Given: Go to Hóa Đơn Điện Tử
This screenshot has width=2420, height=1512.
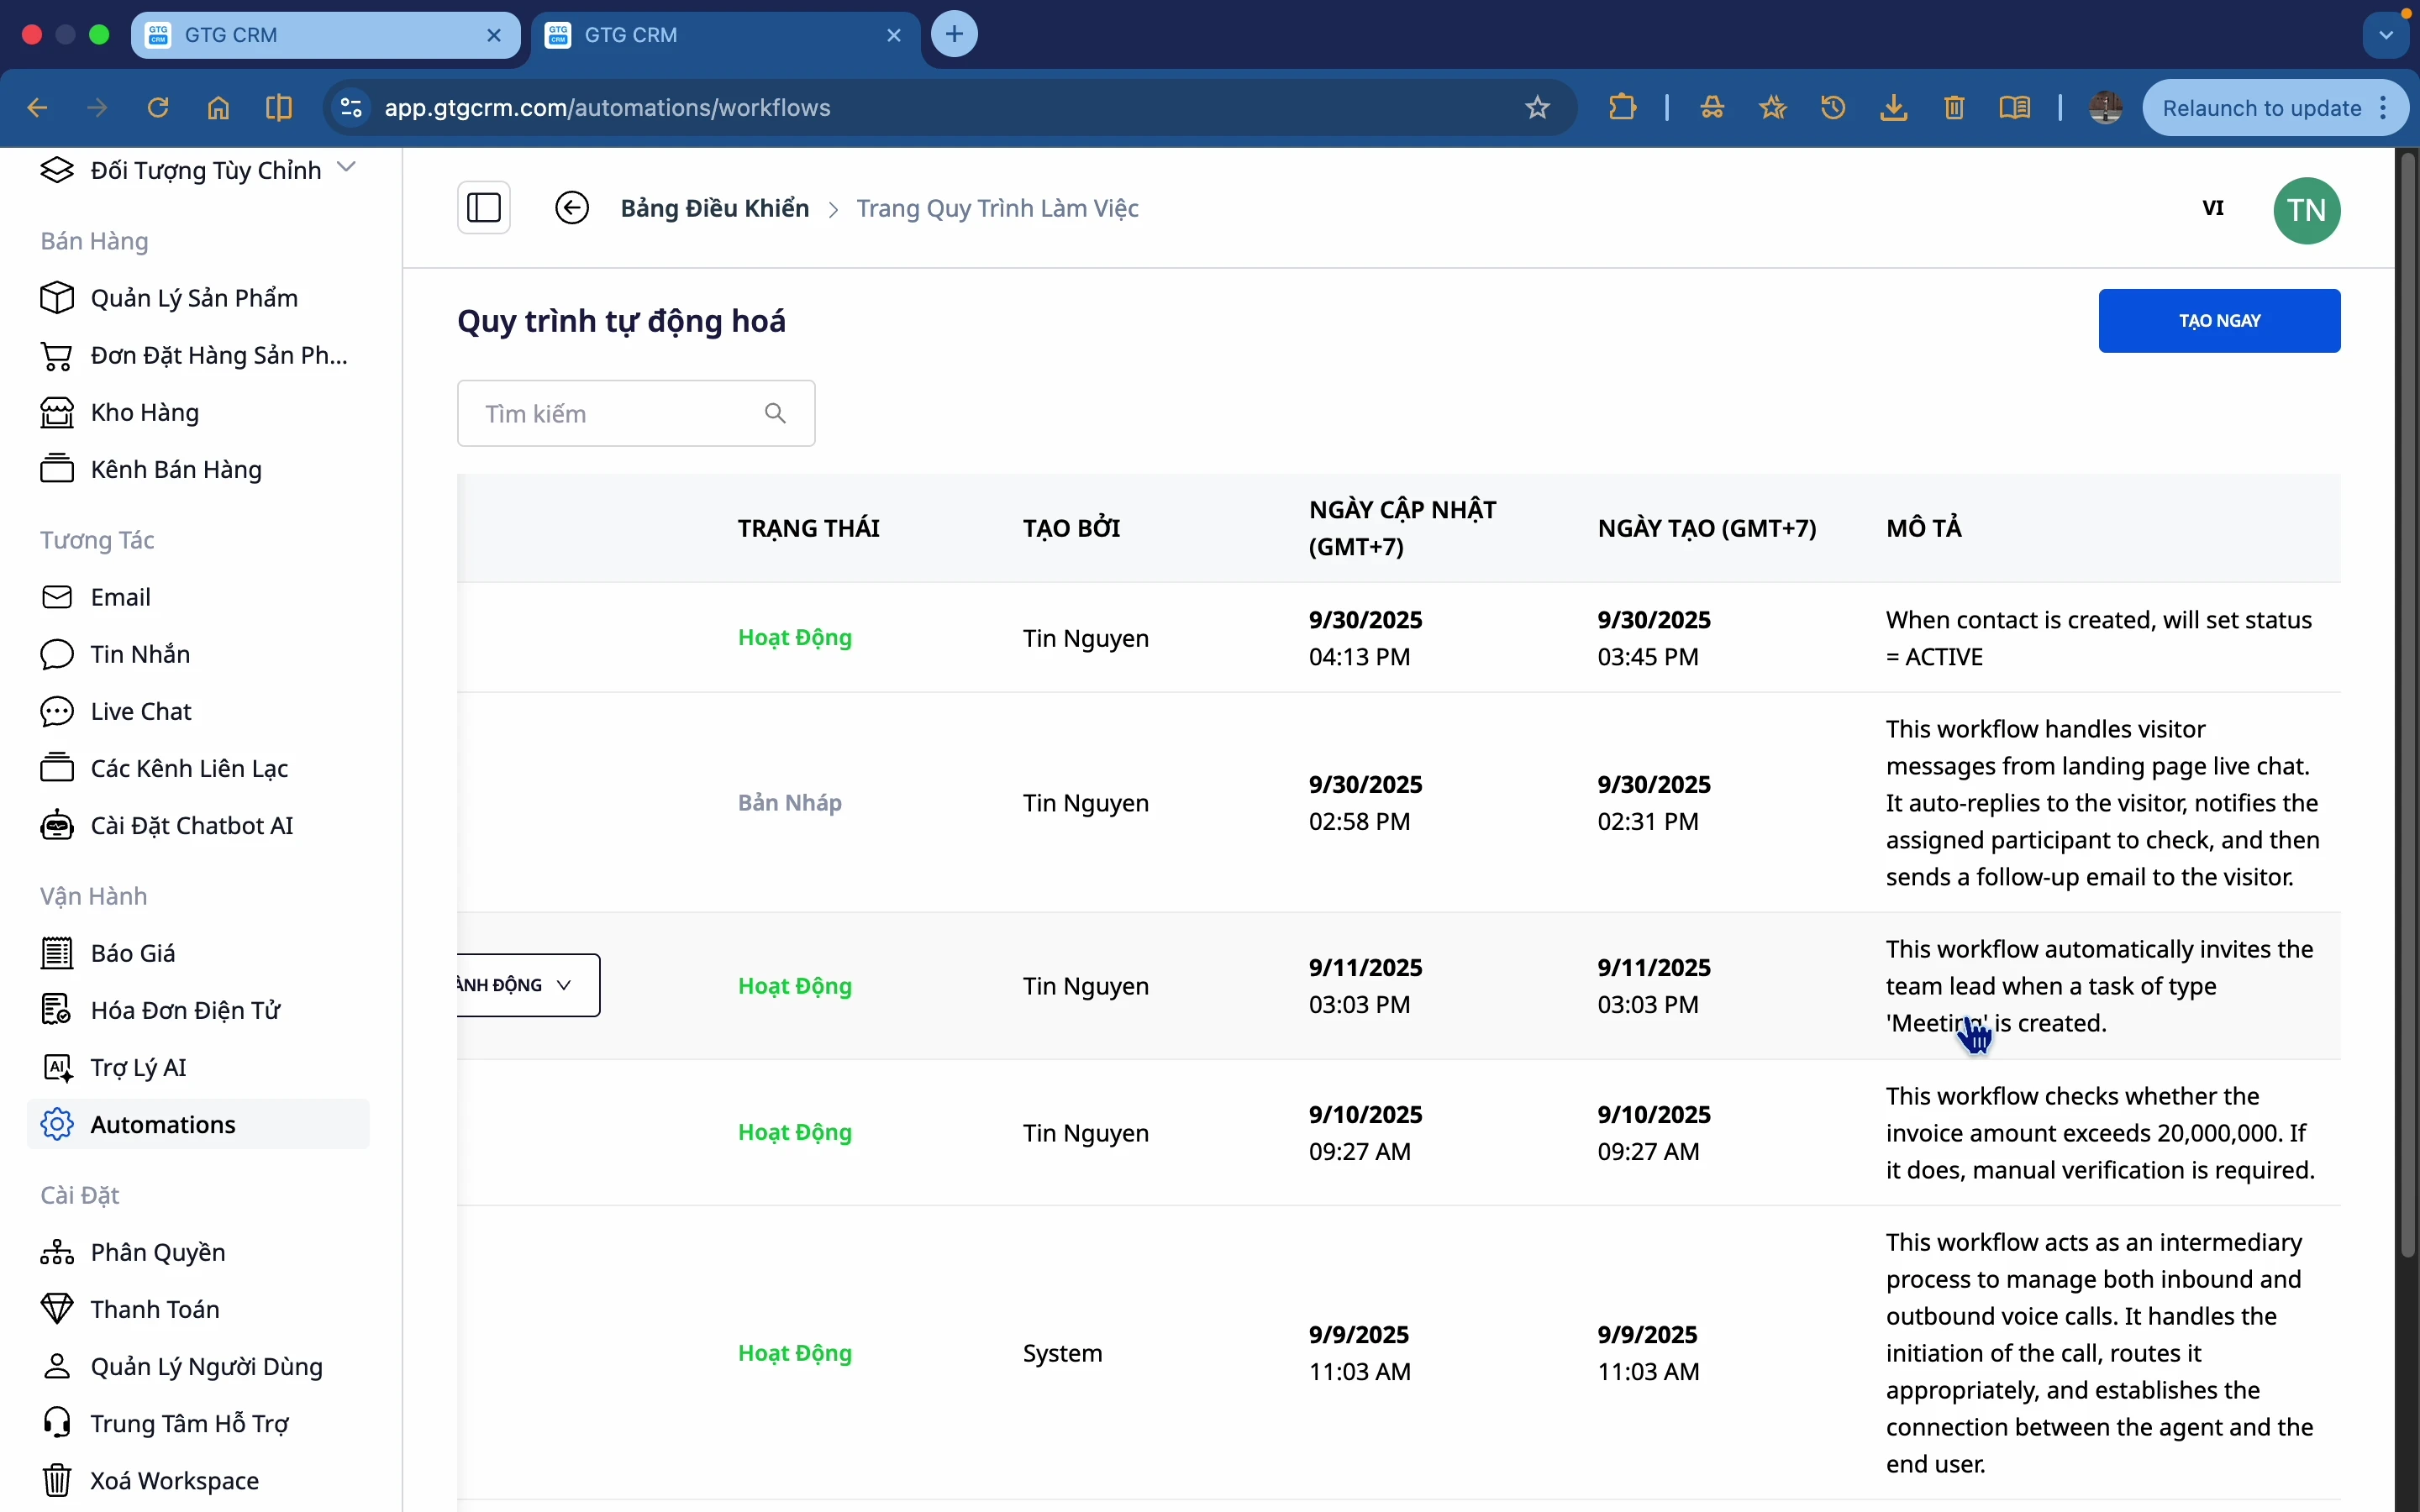Looking at the screenshot, I should (x=185, y=1010).
